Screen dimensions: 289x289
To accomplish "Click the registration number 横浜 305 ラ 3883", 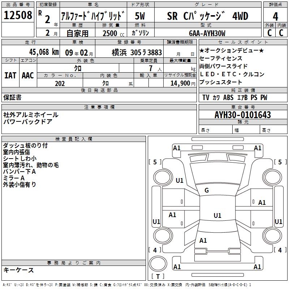I will pos(137,52).
